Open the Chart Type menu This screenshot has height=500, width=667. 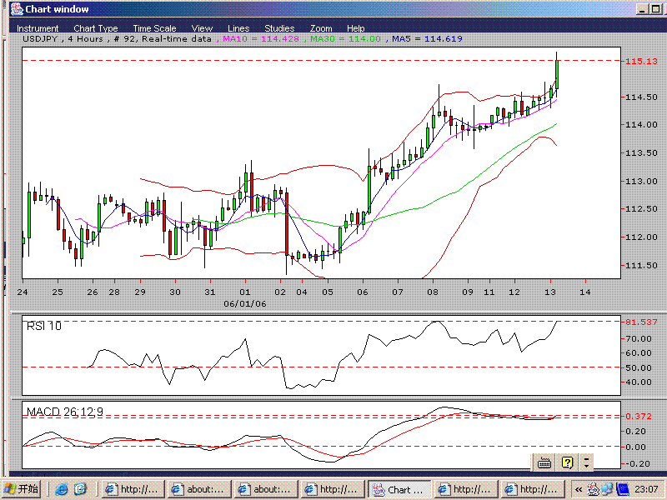click(x=96, y=28)
